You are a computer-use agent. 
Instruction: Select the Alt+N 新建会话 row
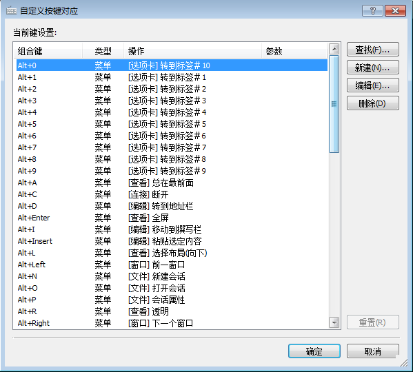click(x=172, y=276)
